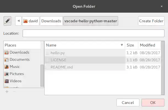Close the Open Folder dialog window
Image resolution: width=168 pixels, height=110 pixels.
click(162, 6)
